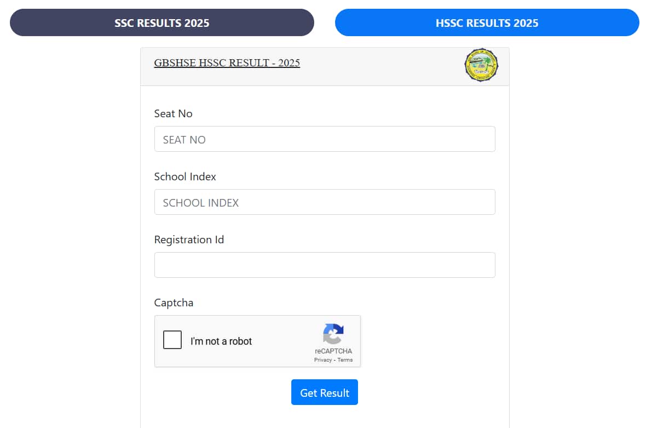Click the reCAPTCHA arrows logo

(333, 334)
